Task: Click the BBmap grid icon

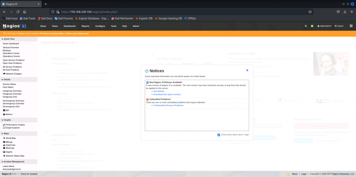Action: (4, 142)
